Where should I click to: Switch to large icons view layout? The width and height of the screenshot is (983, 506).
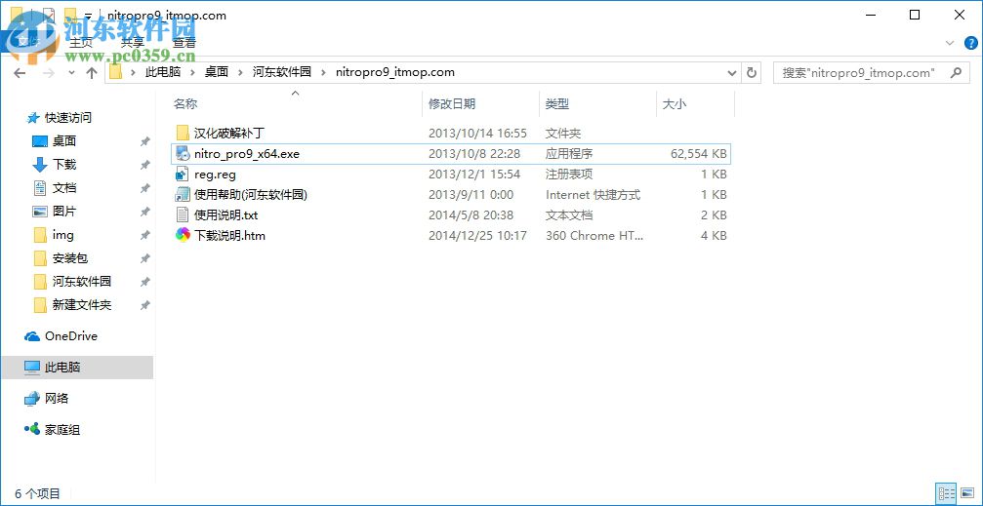coord(966,493)
